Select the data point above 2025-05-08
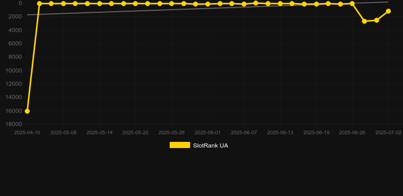Screen dimensions: 403x196 [x=63, y=4]
